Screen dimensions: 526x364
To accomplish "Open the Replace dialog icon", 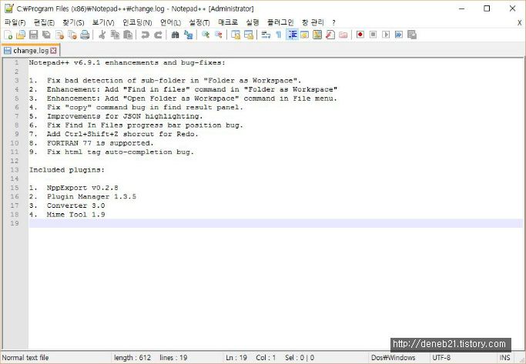I will click(188, 35).
